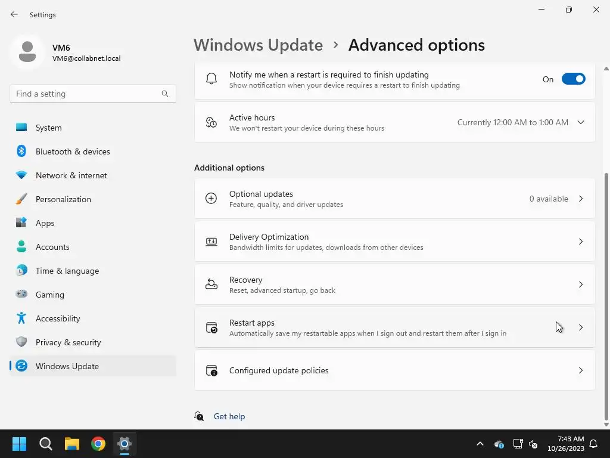This screenshot has width=610, height=458.
Task: Go to Accounts settings page
Action: click(x=93, y=246)
